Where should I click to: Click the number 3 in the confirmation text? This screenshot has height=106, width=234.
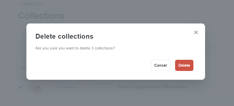click(92, 48)
